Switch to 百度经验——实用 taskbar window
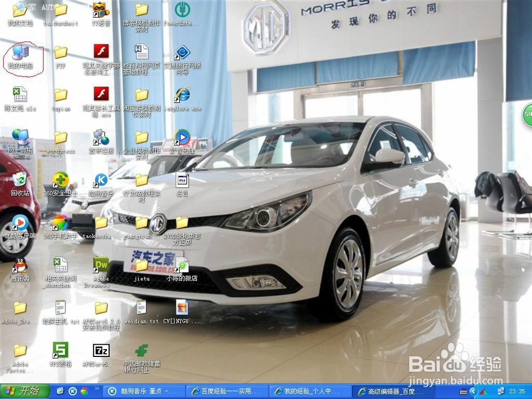532x399 pixels. coord(227,391)
